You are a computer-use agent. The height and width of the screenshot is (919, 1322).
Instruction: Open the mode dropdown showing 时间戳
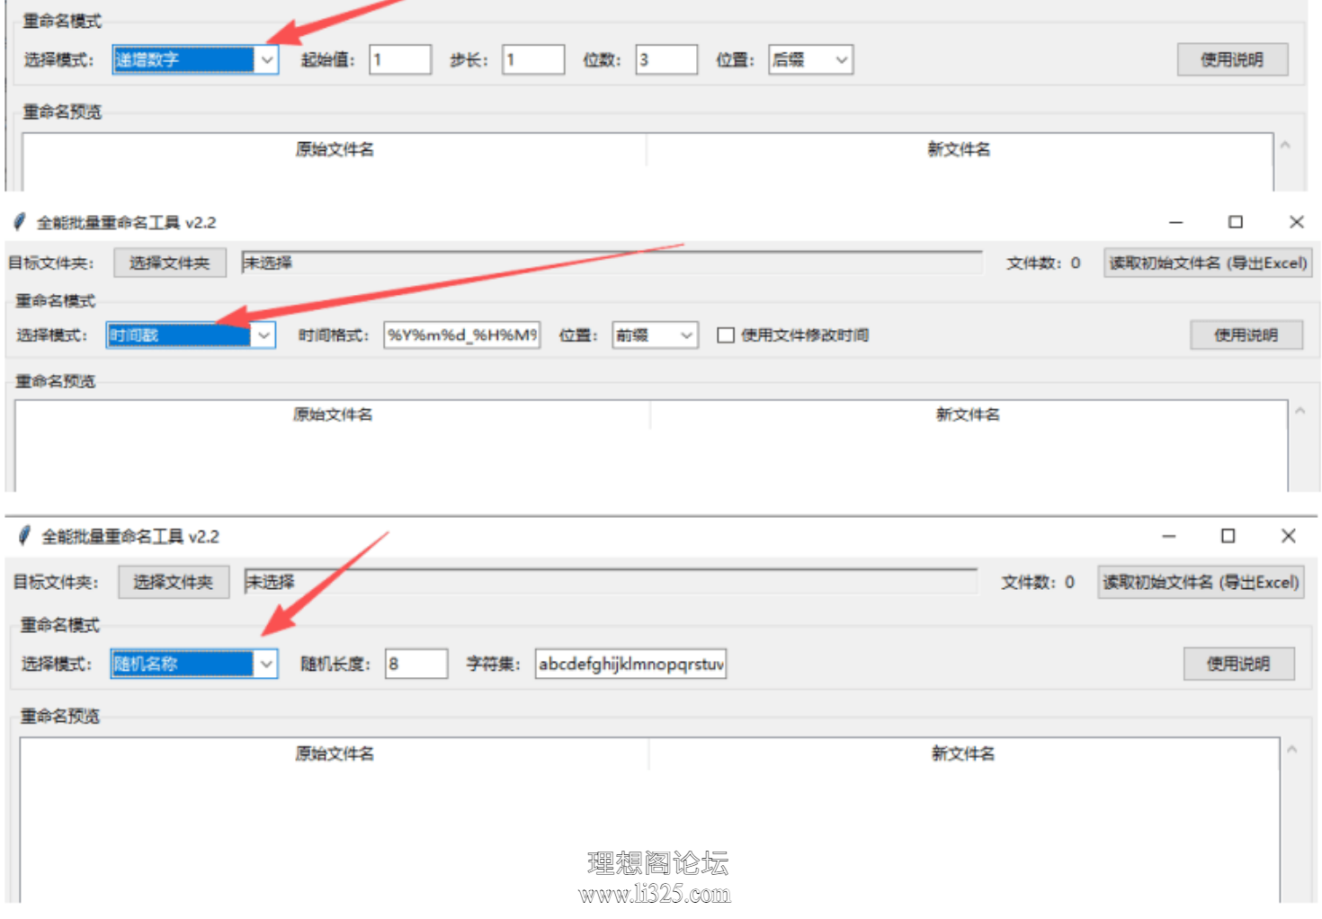(x=191, y=335)
